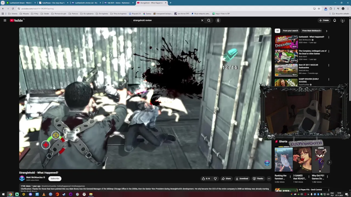Open the Seriale bookmarks folder
Screen dimensions: 351x197
click(45, 13)
